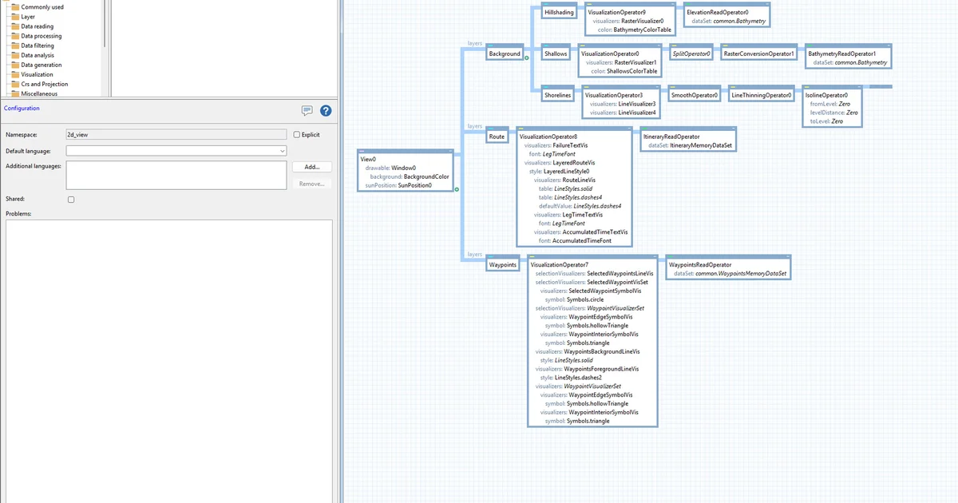Click the ItineraryMemoryDataSet value
Image resolution: width=958 pixels, height=503 pixels.
701,145
